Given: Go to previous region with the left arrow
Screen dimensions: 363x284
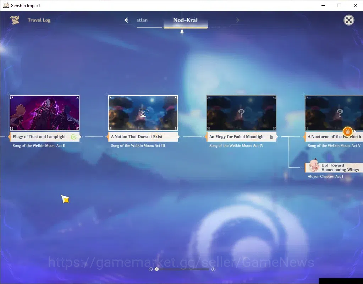Looking at the screenshot, I should click(x=126, y=20).
